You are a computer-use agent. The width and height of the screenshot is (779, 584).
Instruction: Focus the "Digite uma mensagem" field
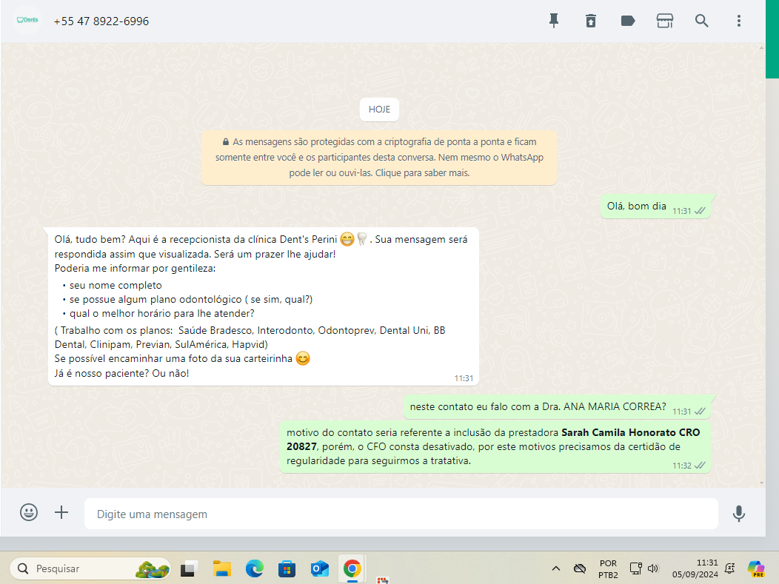401,514
